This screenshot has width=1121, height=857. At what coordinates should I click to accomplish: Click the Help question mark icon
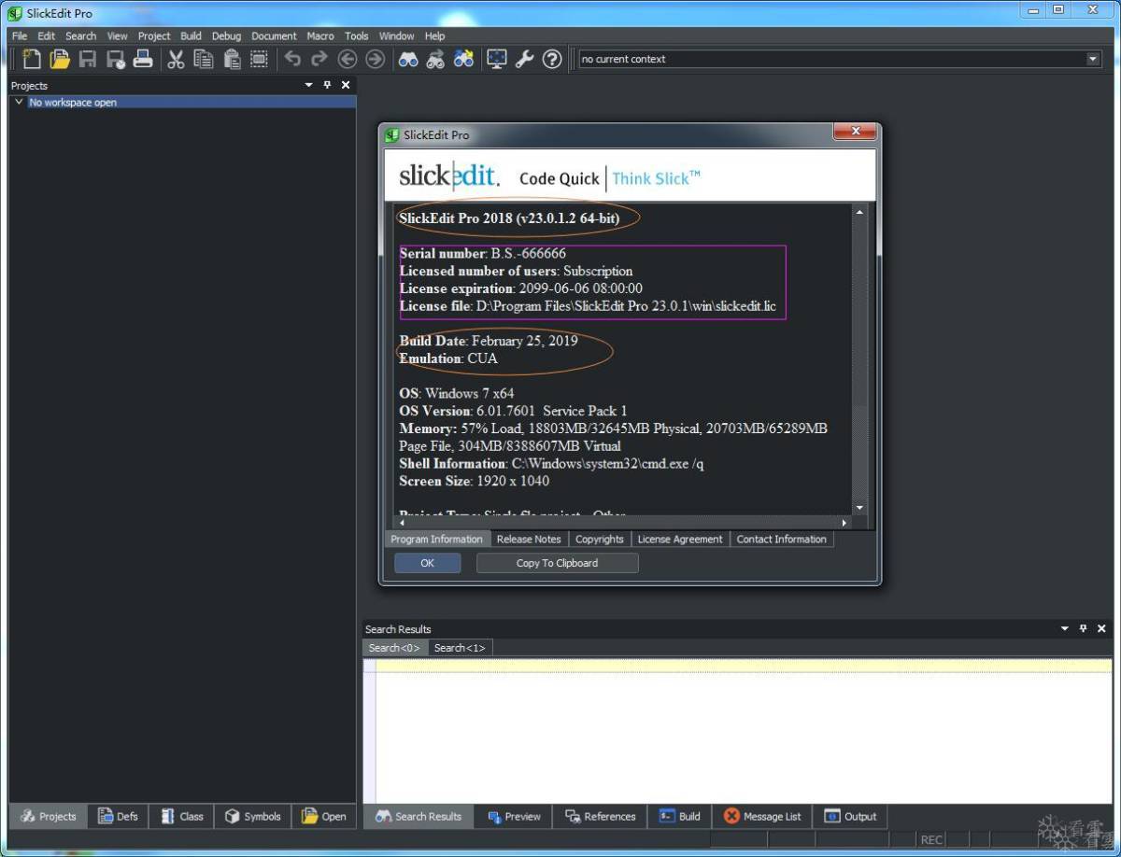click(552, 59)
